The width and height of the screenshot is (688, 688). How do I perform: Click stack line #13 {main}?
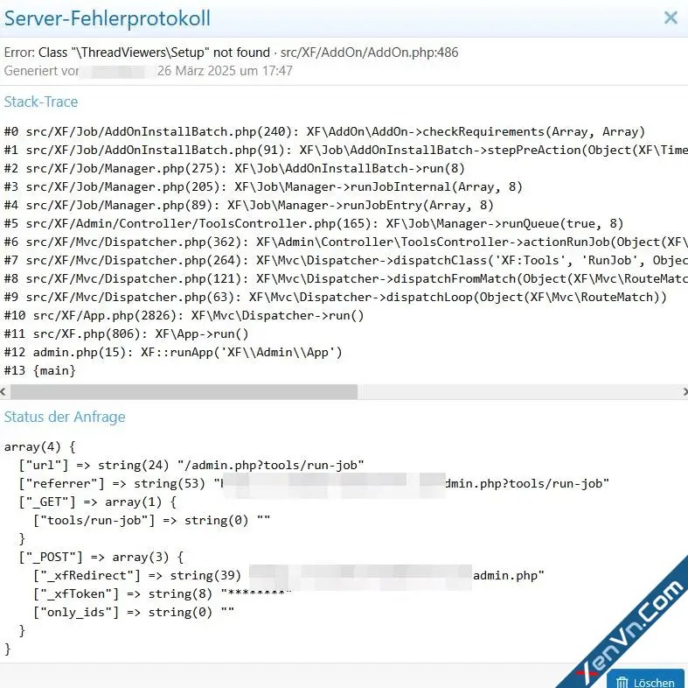tap(40, 371)
